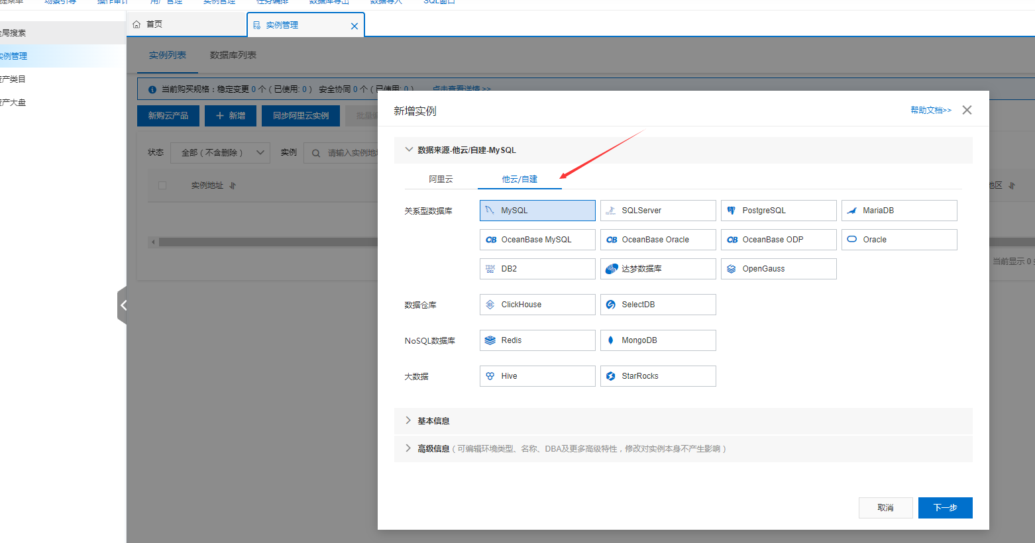Viewport: 1035px width, 543px height.
Task: Sort by 实例地址 column icon
Action: pyautogui.click(x=233, y=186)
